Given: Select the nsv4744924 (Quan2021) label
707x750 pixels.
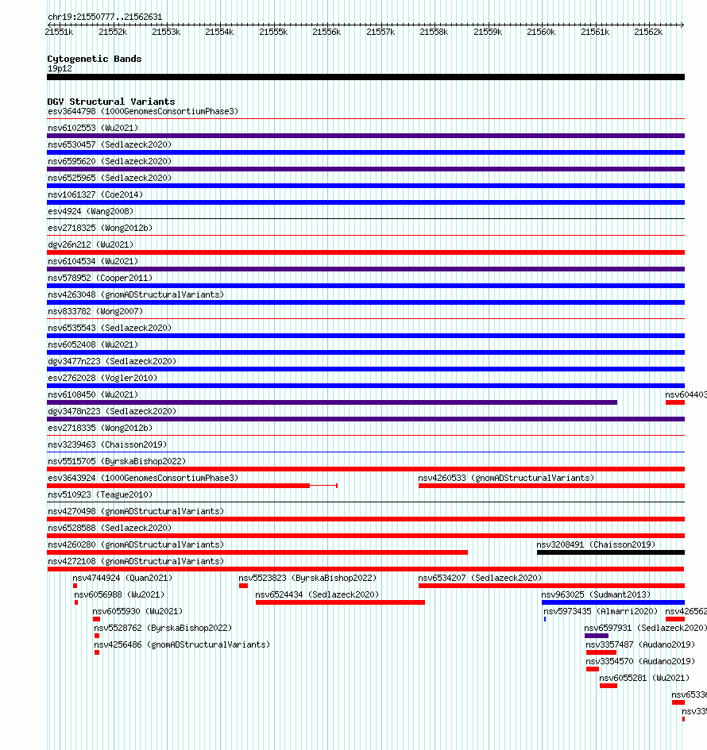Looking at the screenshot, I should [x=122, y=579].
